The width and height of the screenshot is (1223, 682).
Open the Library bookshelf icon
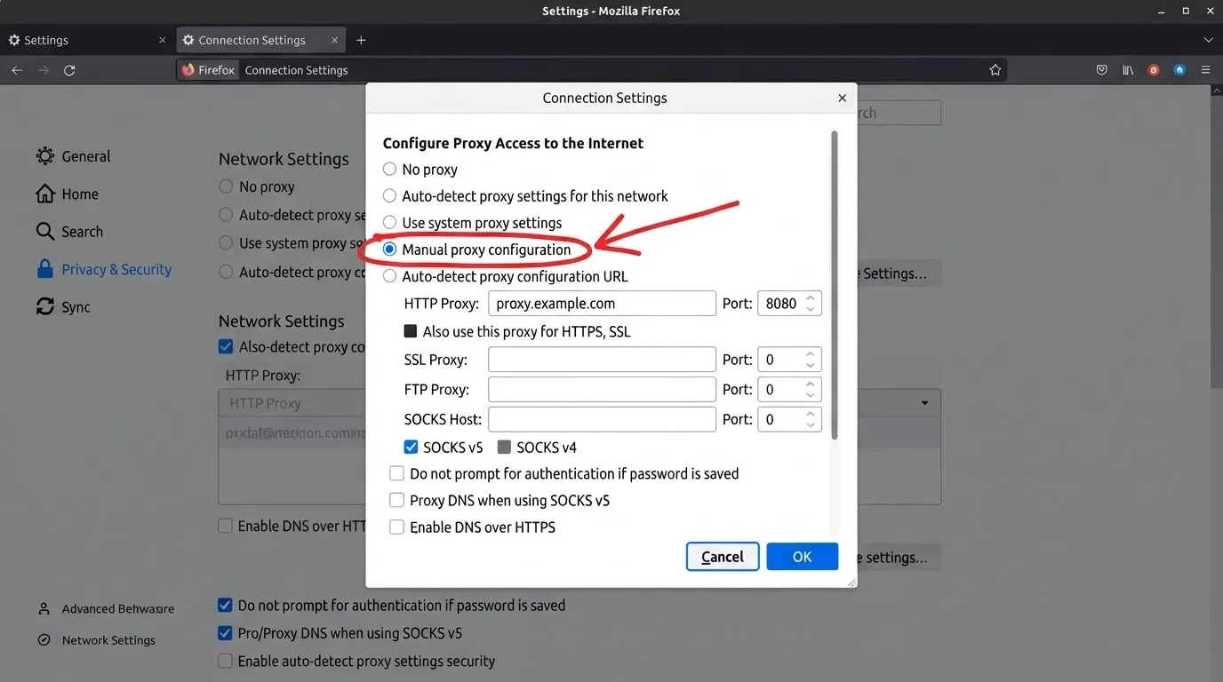[1128, 70]
